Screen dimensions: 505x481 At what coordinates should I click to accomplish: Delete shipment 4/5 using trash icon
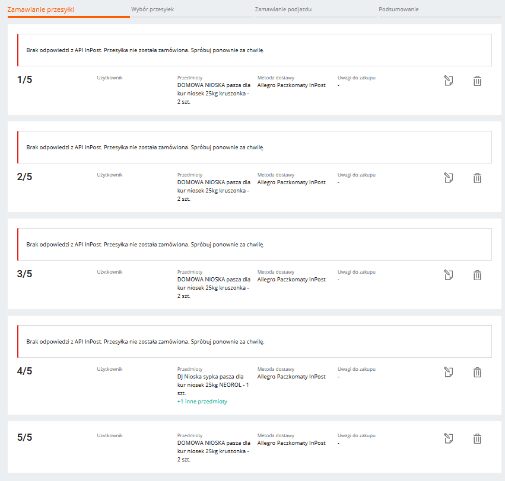477,373
